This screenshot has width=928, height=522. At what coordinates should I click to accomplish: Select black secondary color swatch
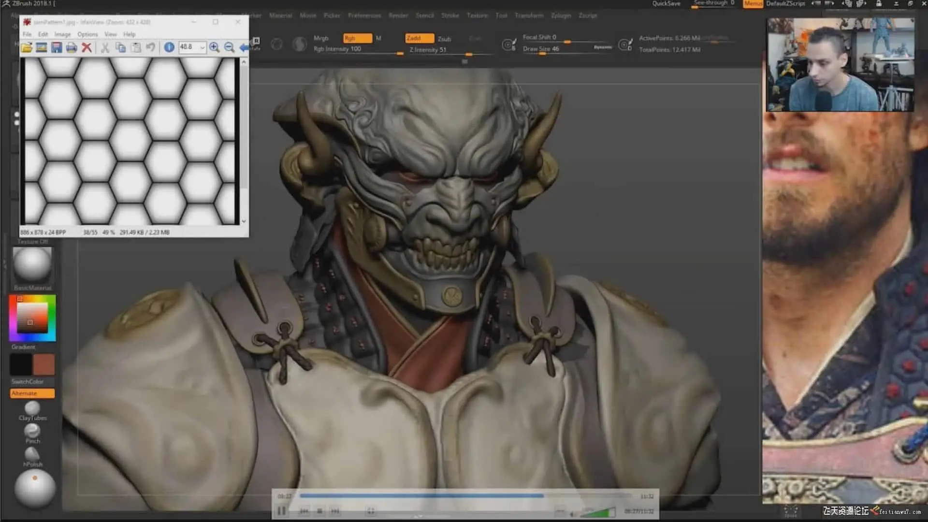(21, 365)
